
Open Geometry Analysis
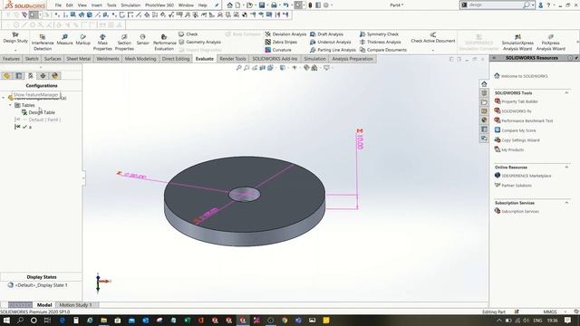[199, 43]
